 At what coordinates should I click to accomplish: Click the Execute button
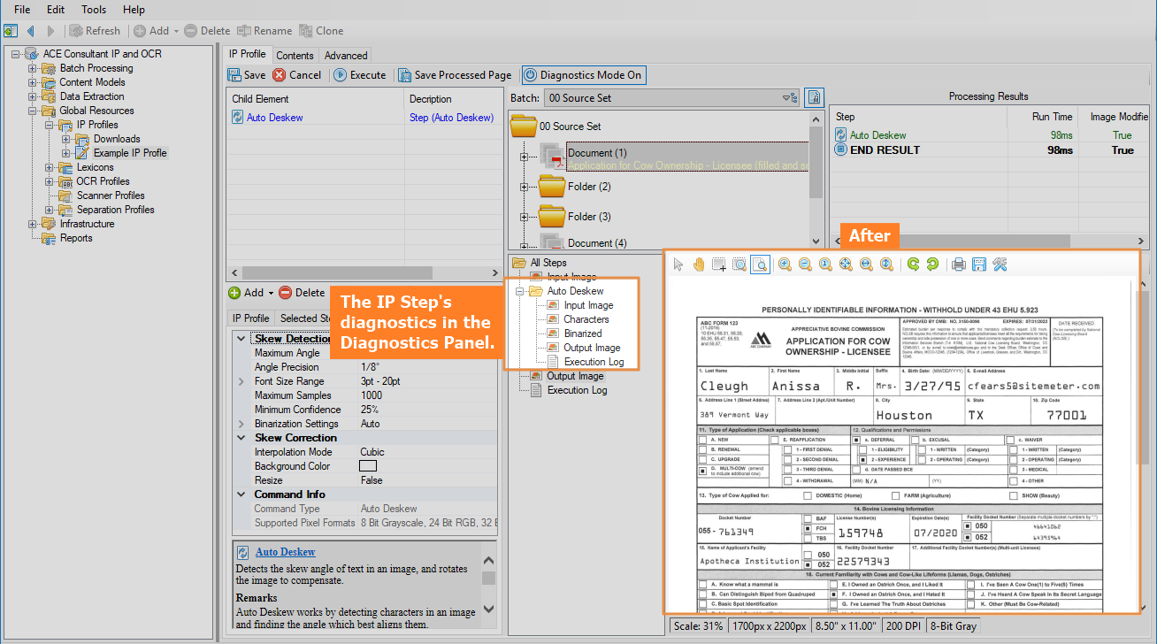pyautogui.click(x=360, y=75)
